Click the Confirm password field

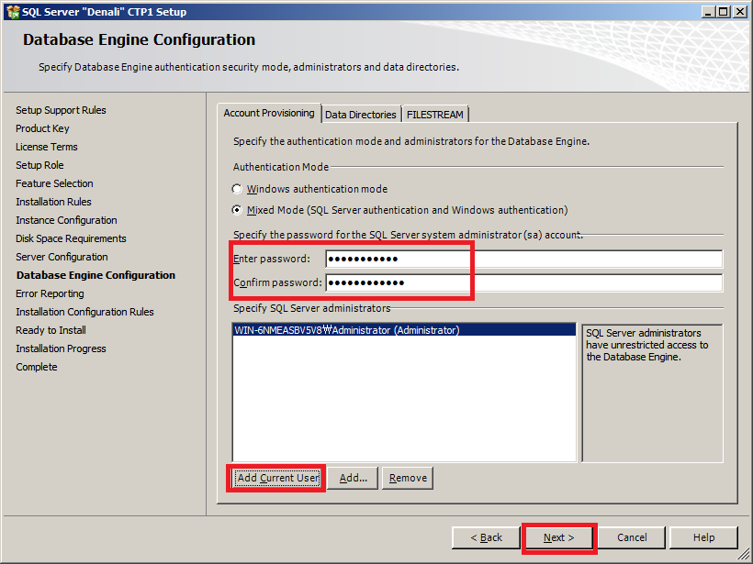(524, 282)
